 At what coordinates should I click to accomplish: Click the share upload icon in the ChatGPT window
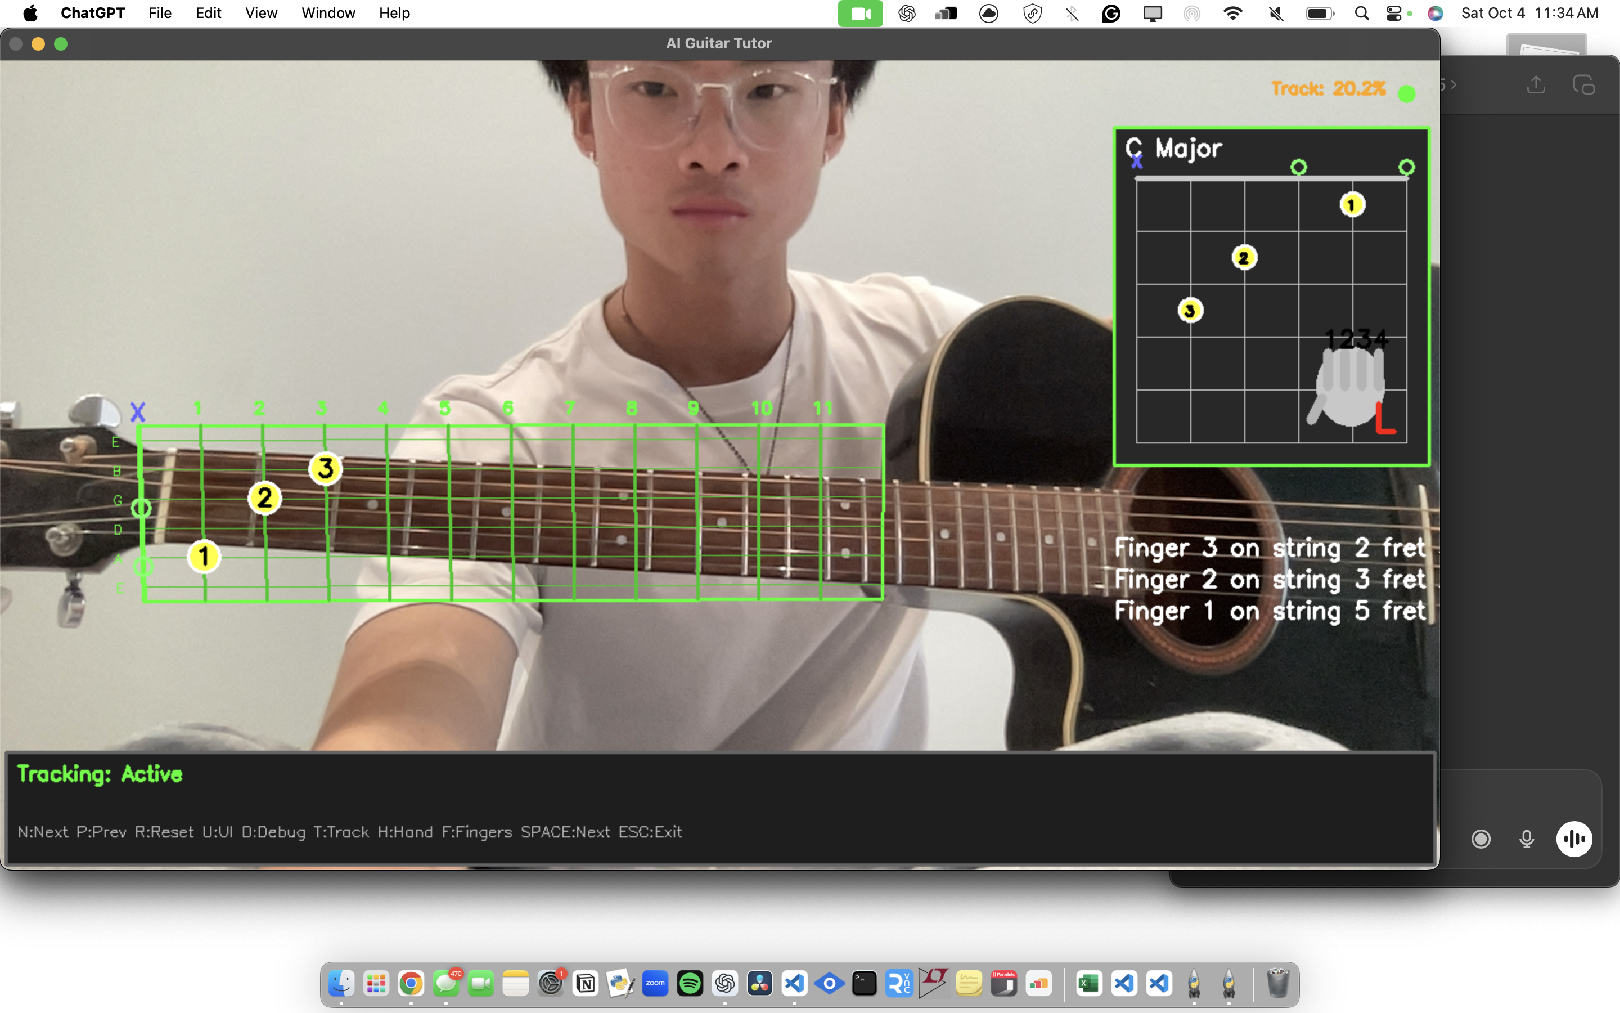(1536, 85)
